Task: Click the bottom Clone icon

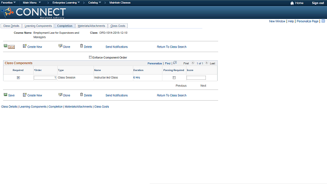Action: [60, 95]
